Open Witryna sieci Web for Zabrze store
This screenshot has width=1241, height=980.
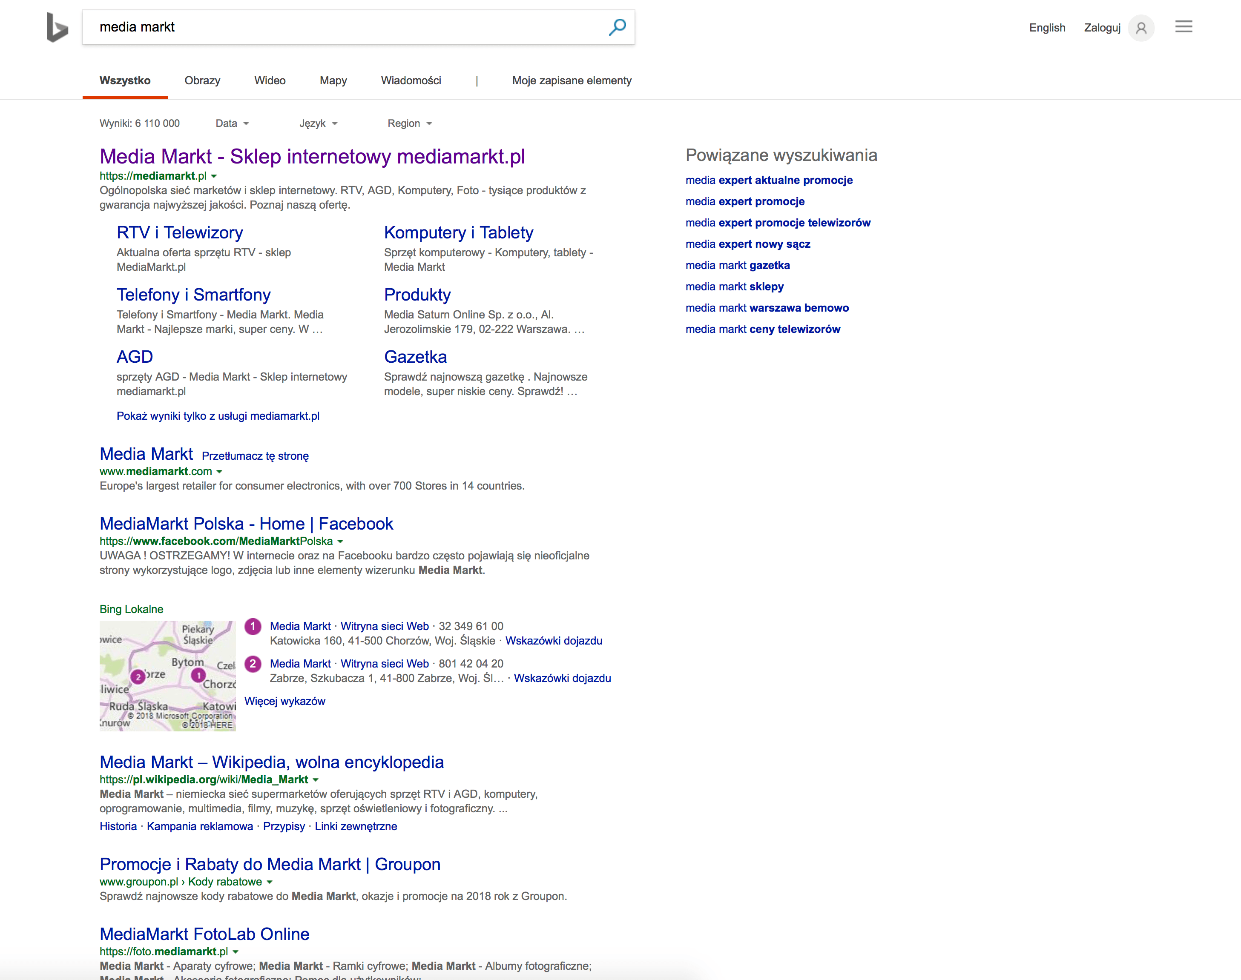pyautogui.click(x=385, y=664)
